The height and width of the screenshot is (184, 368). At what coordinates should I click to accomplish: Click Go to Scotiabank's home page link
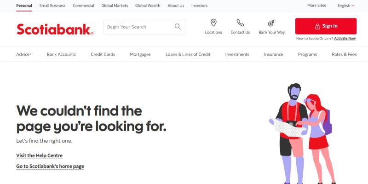pos(50,167)
